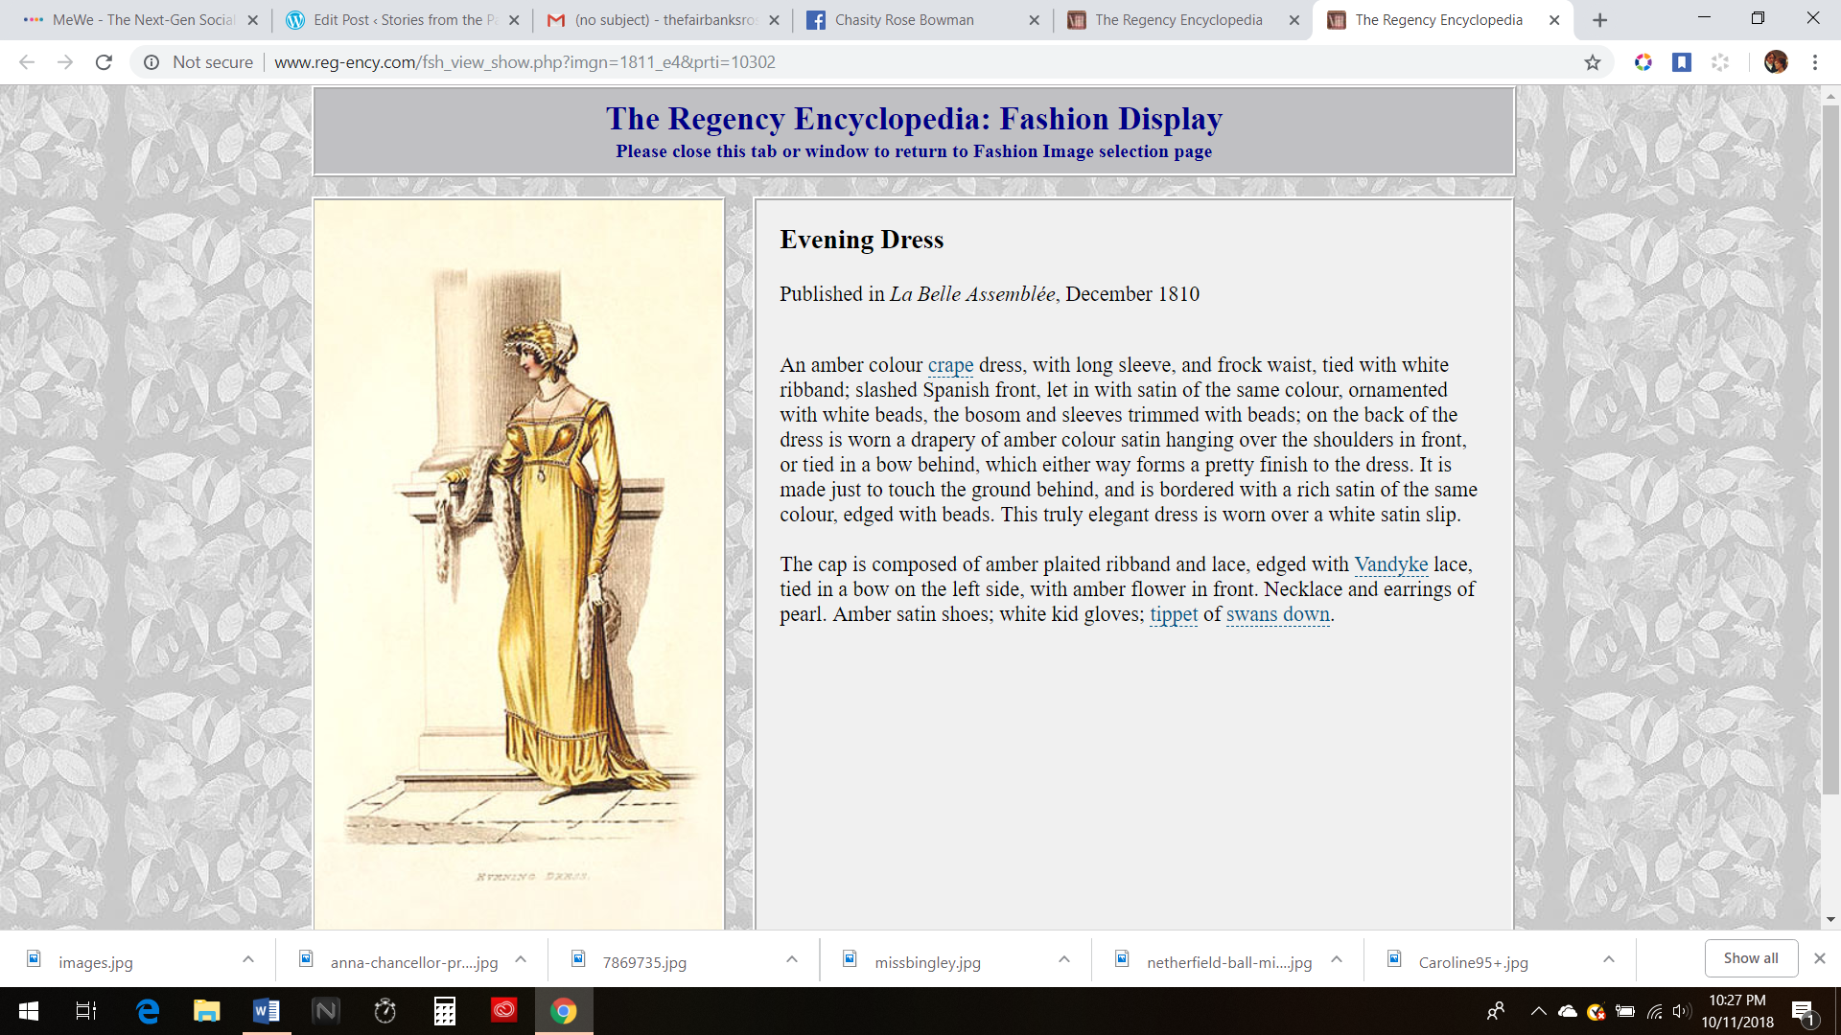Click the bookmark star icon
The width and height of the screenshot is (1841, 1035).
click(x=1592, y=62)
